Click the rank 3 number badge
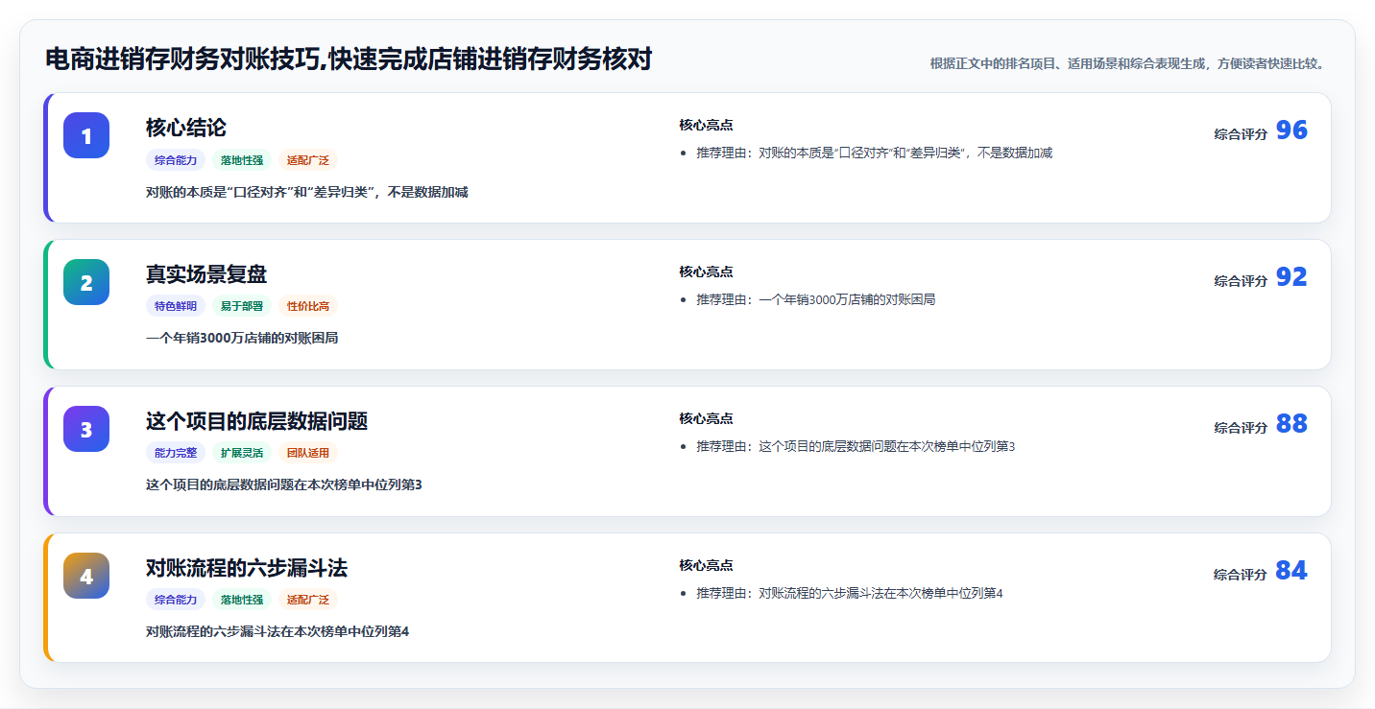 (x=86, y=429)
